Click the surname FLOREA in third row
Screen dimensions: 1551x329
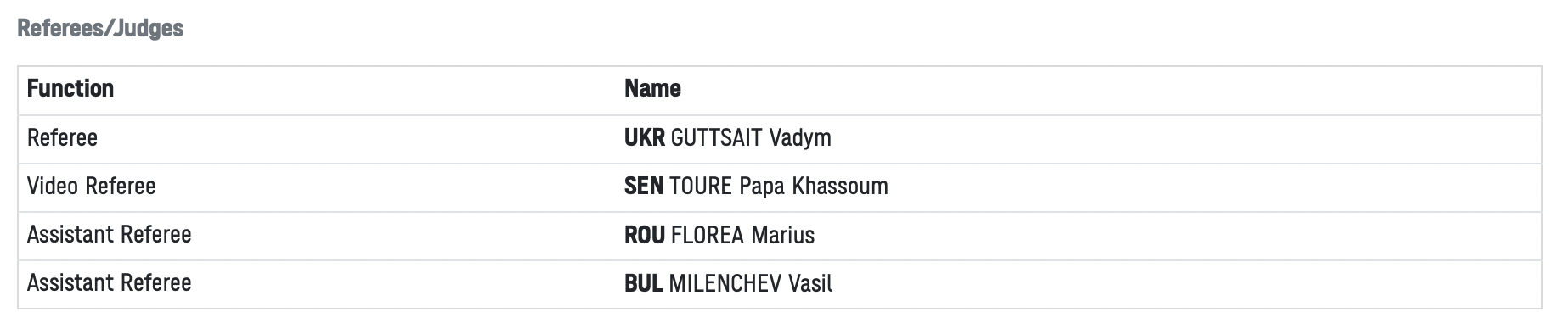click(x=708, y=234)
